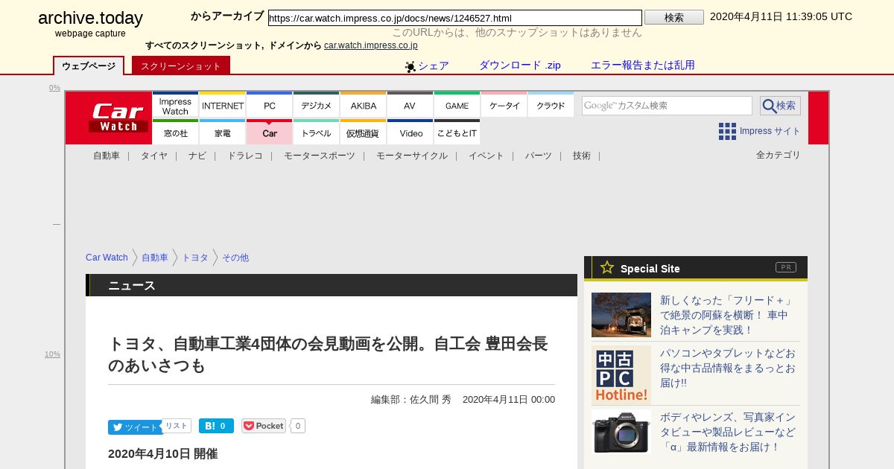Click the エラー報告または乱用 link
Image resolution: width=894 pixels, height=469 pixels.
point(643,66)
